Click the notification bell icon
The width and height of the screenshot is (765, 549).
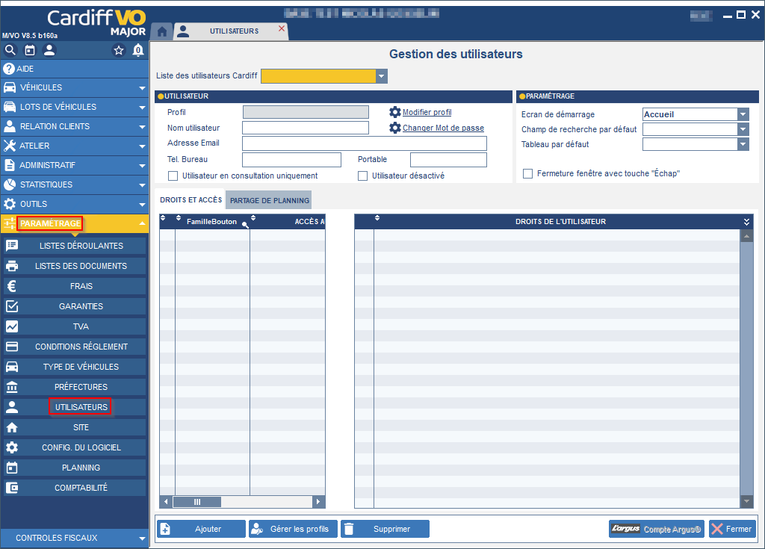138,50
